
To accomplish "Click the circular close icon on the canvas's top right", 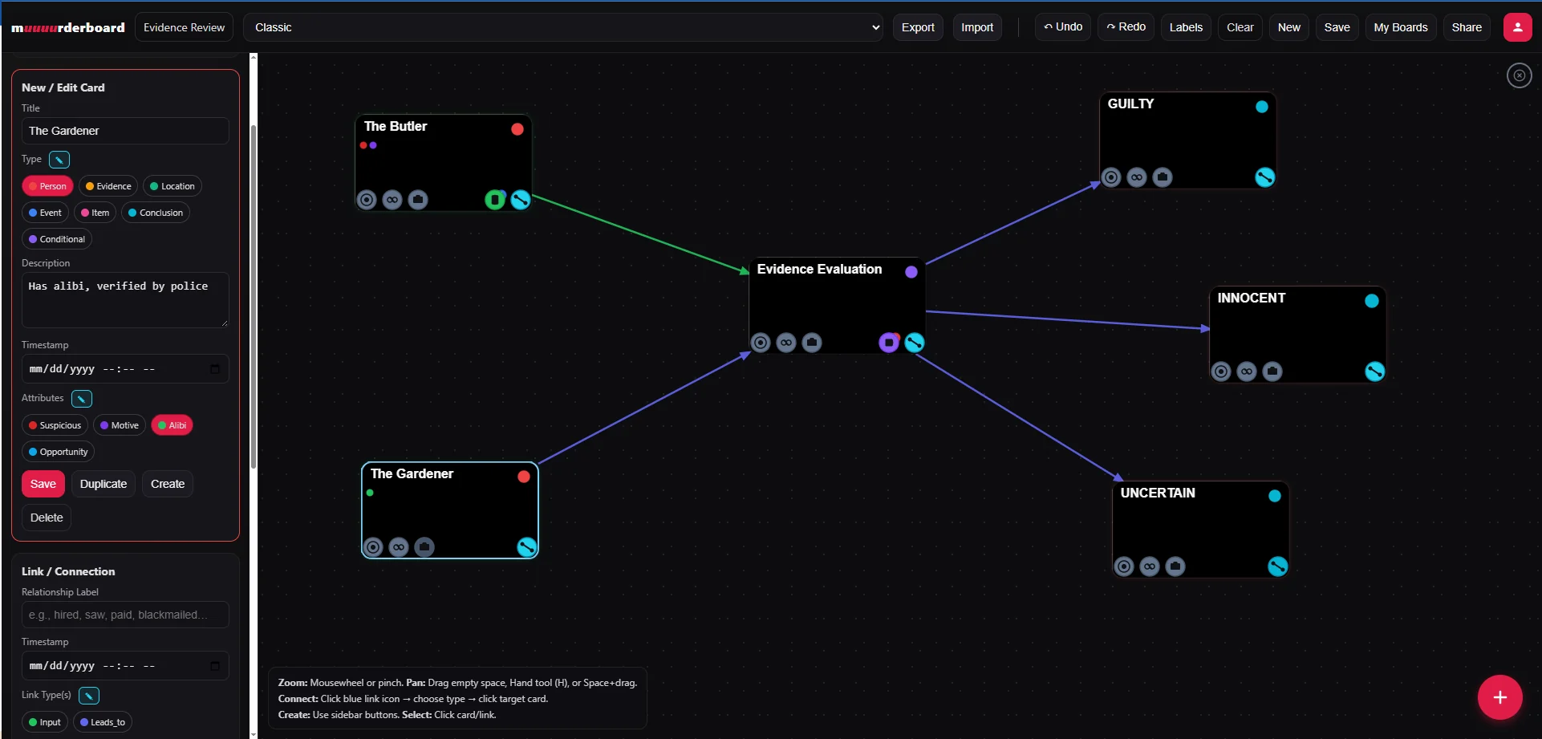I will tap(1519, 75).
